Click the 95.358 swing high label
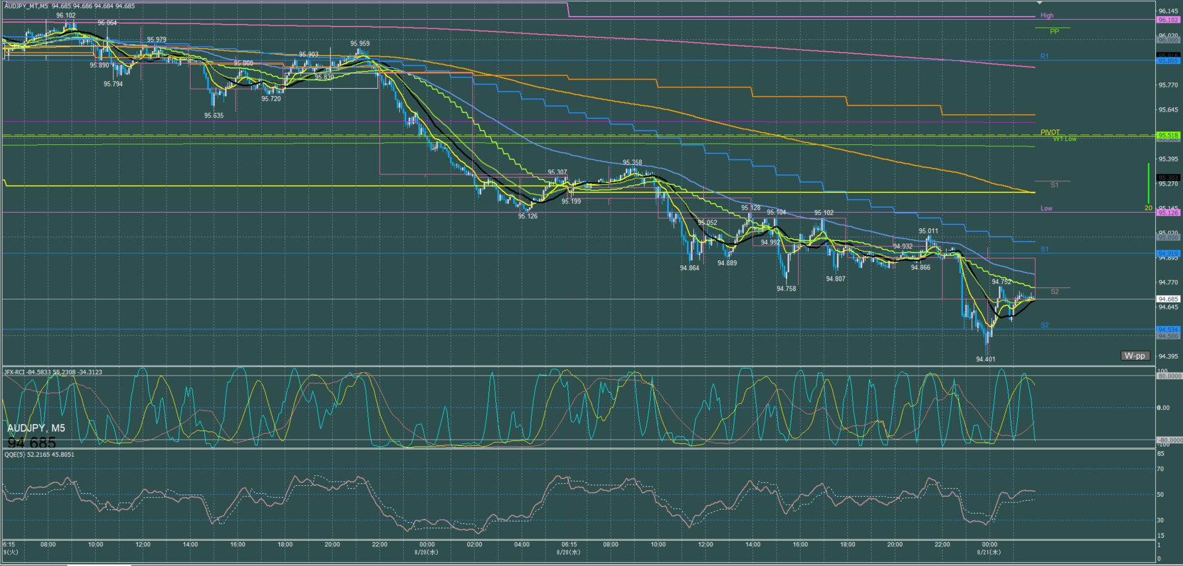The width and height of the screenshot is (1183, 566). pyautogui.click(x=632, y=163)
